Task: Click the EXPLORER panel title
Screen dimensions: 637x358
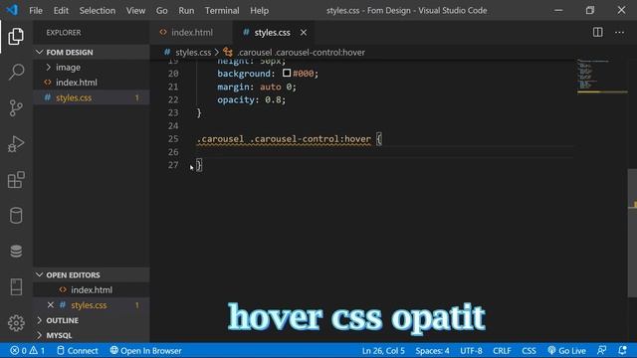Action: pos(64,33)
